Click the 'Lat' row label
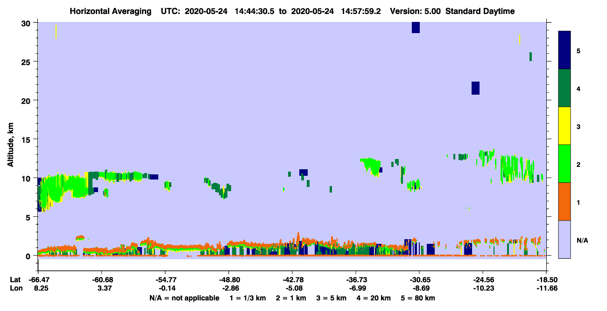 pos(15,280)
